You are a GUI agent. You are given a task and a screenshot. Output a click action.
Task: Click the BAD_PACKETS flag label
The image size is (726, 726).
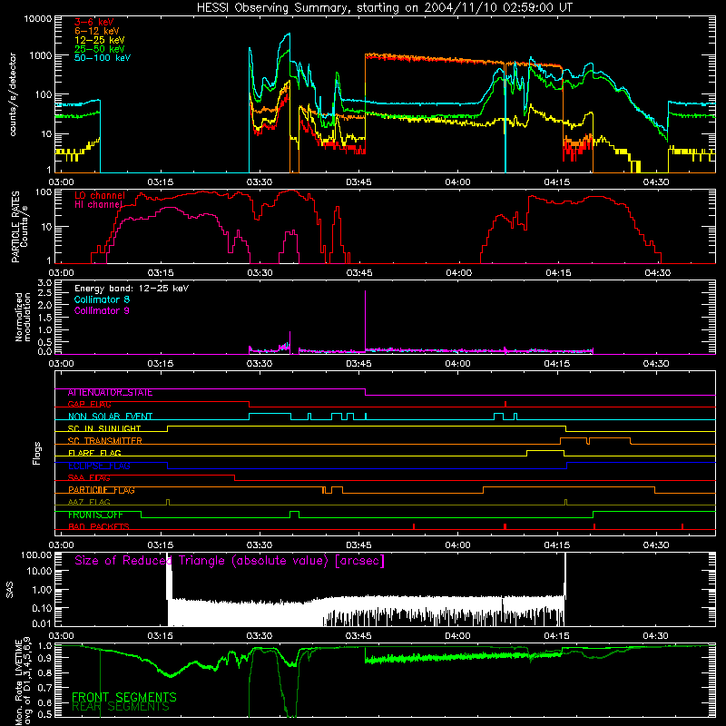coord(99,526)
